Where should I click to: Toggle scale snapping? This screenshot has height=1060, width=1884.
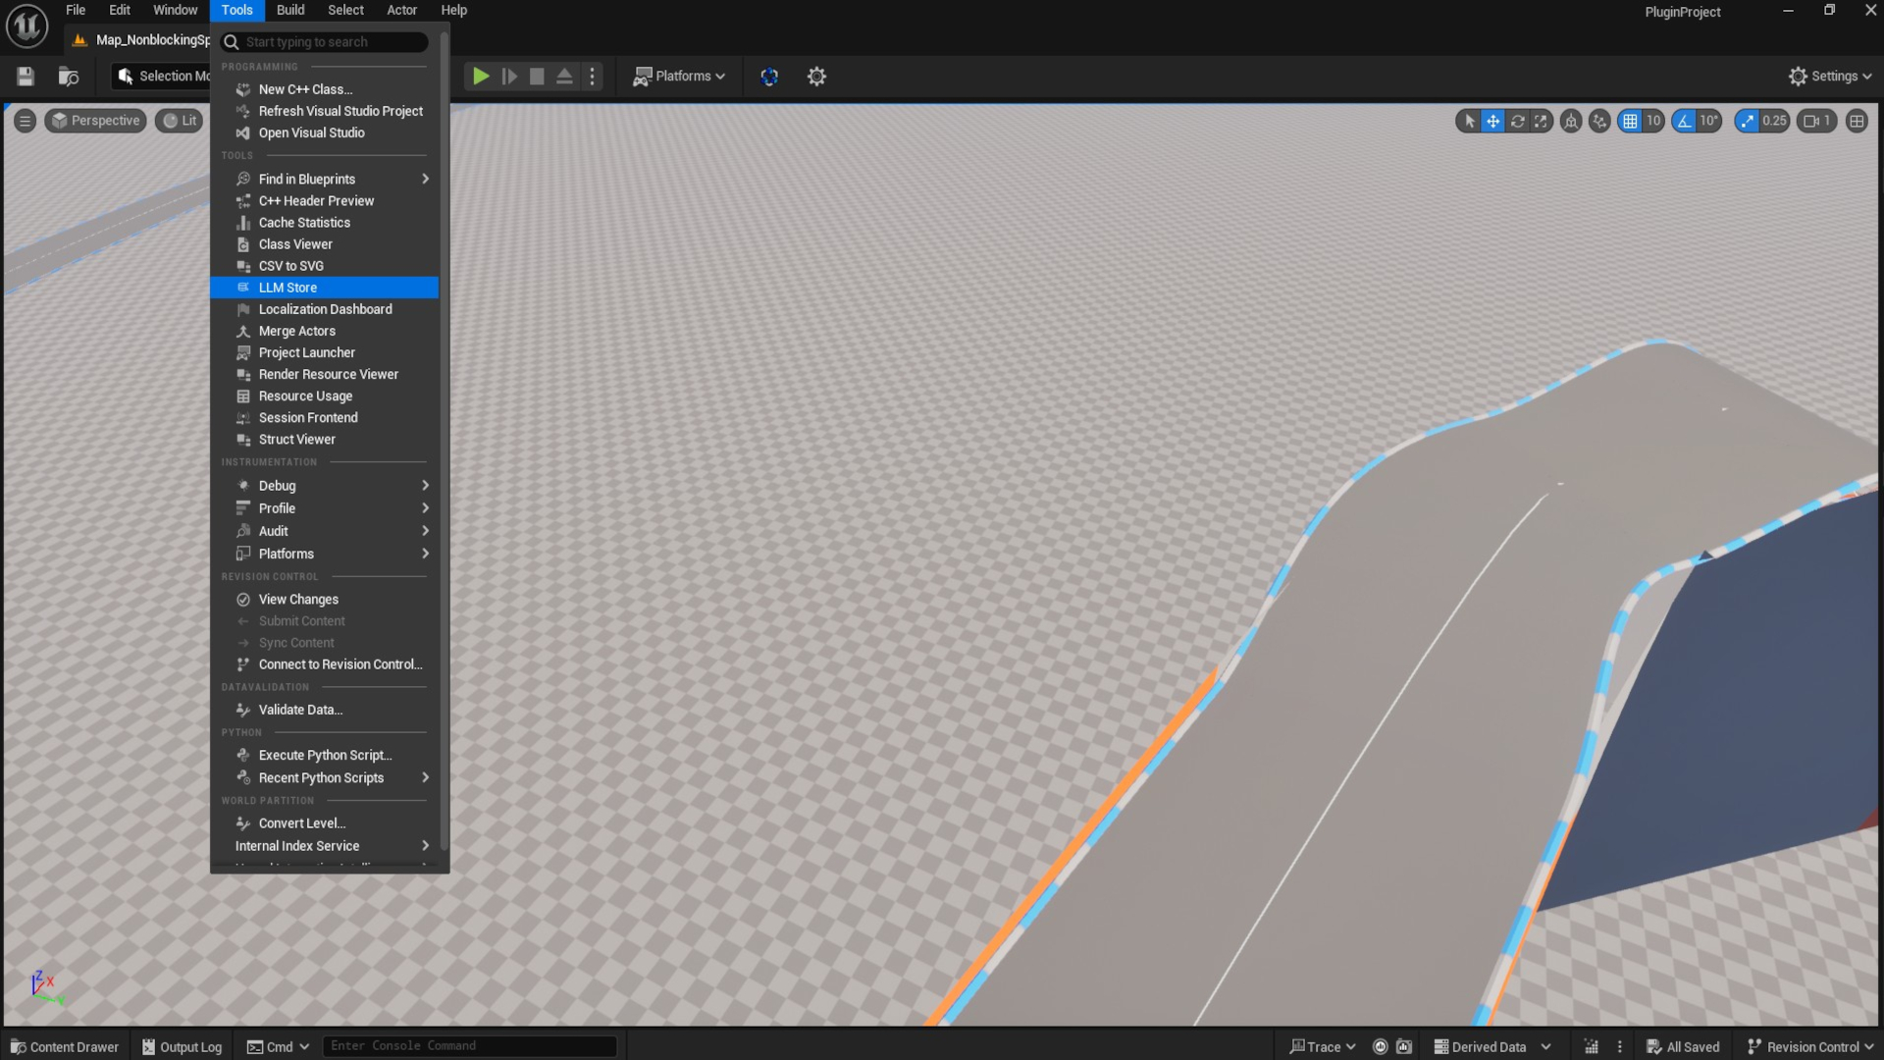click(1747, 121)
